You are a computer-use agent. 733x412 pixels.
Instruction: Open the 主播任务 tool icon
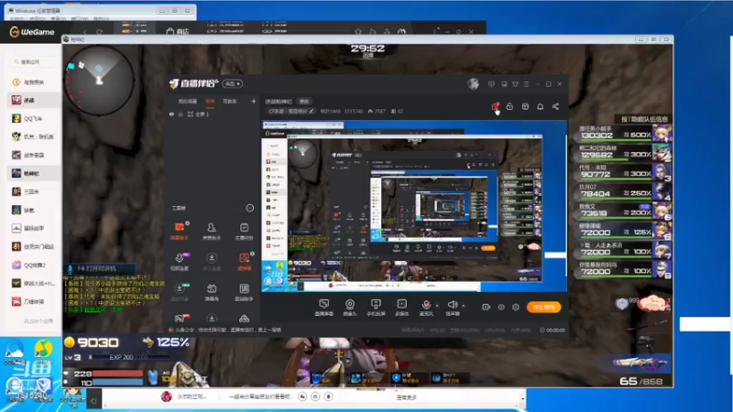244,231
